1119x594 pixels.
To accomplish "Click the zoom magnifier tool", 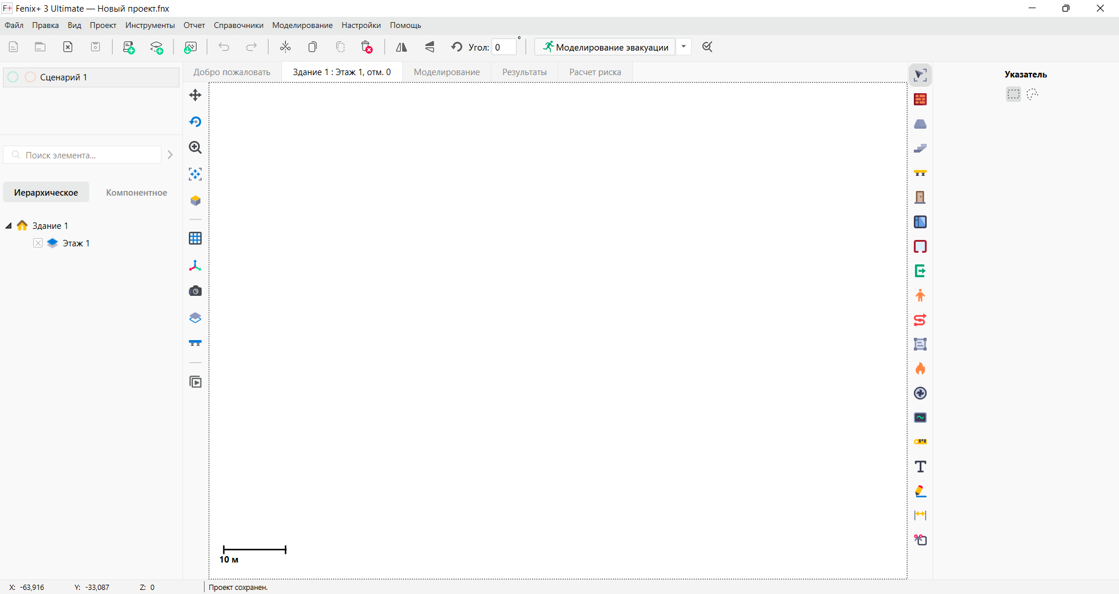I will point(195,148).
